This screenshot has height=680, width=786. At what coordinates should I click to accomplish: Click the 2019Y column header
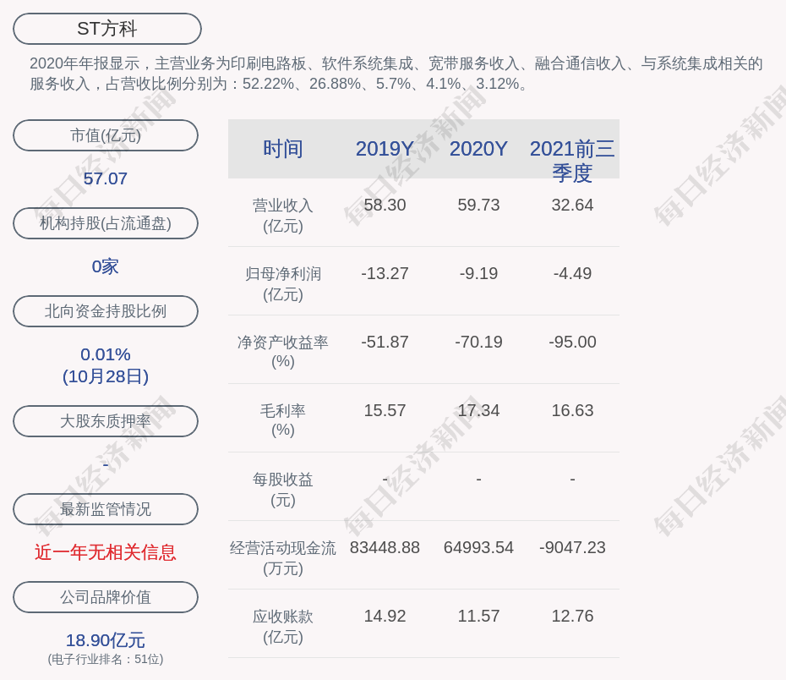pyautogui.click(x=385, y=149)
